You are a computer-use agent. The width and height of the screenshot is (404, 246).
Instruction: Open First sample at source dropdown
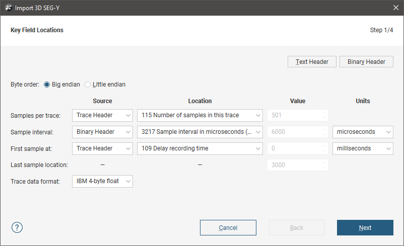[x=102, y=148]
